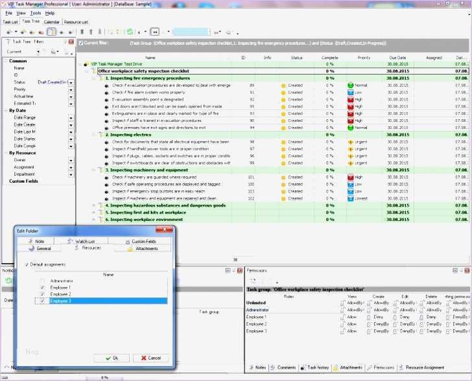The image size is (472, 381).
Task: Click the green refresh icon in Notifications panel
Action: [x=8, y=281]
